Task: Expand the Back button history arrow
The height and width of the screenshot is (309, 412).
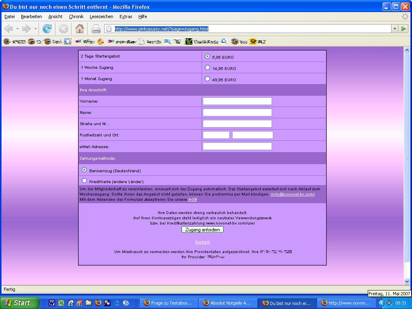Action: 17,29
